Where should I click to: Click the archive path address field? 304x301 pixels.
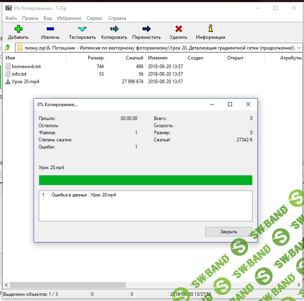[158, 48]
